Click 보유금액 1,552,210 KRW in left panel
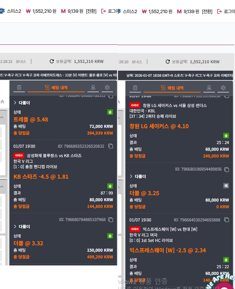 coord(80,61)
